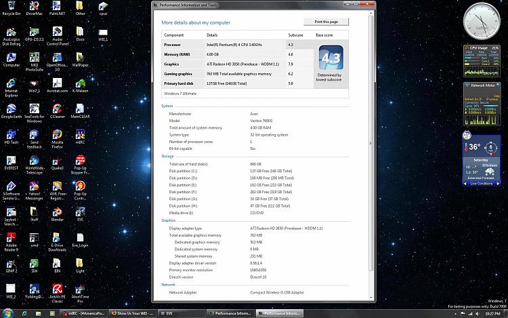Click the Print this page button
The image size is (508, 318).
(326, 22)
